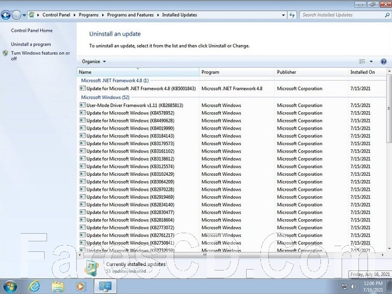Open the volume speaker tray icon
Screen dimensions: 392x294
tap(354, 286)
